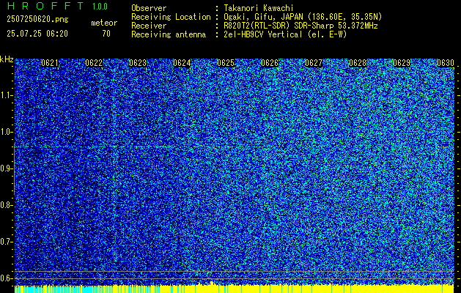The height and width of the screenshot is (293, 461).
Task: Click the 1.0 frequency axis label
Action: coord(6,132)
